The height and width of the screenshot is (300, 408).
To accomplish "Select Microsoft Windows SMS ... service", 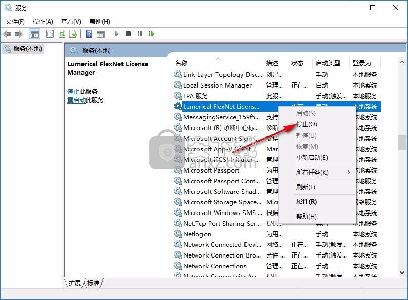I will click(223, 212).
